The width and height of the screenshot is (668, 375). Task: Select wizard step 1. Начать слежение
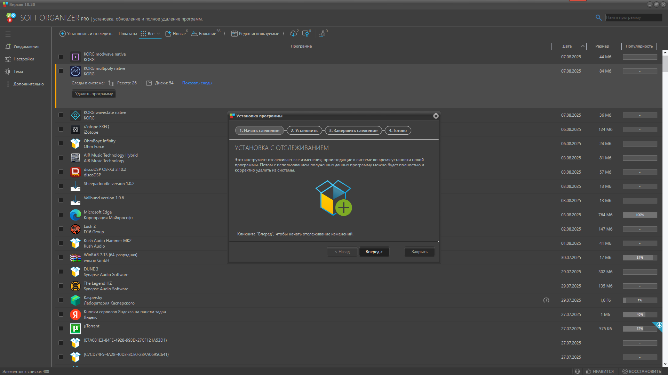point(260,131)
